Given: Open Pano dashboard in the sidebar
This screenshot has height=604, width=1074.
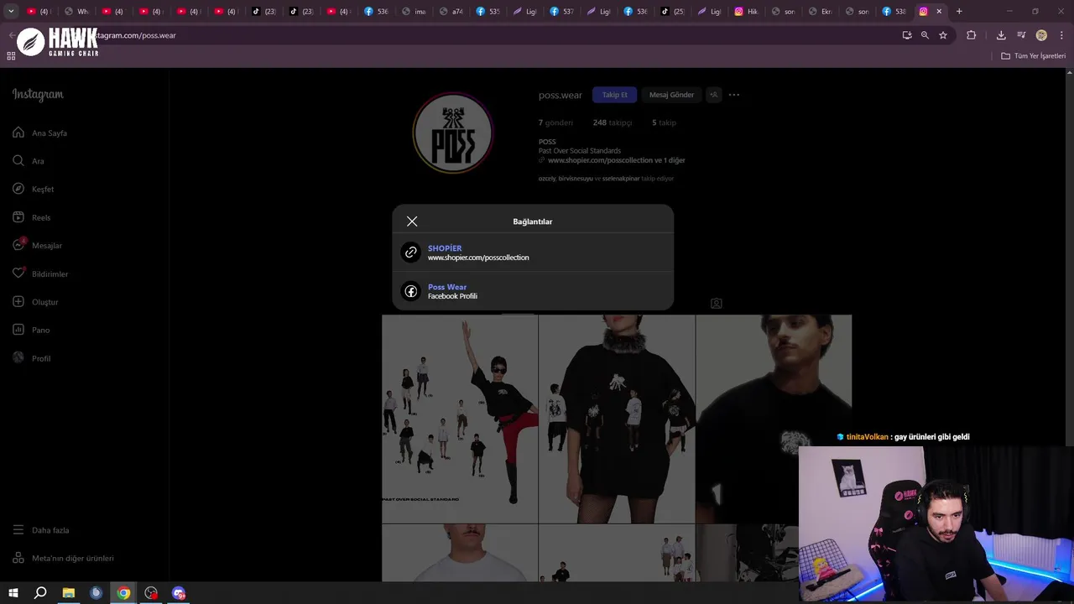Looking at the screenshot, I should (x=32, y=331).
